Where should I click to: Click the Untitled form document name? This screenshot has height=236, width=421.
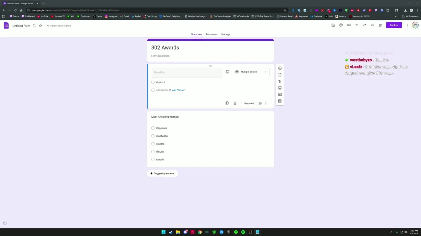click(x=21, y=26)
